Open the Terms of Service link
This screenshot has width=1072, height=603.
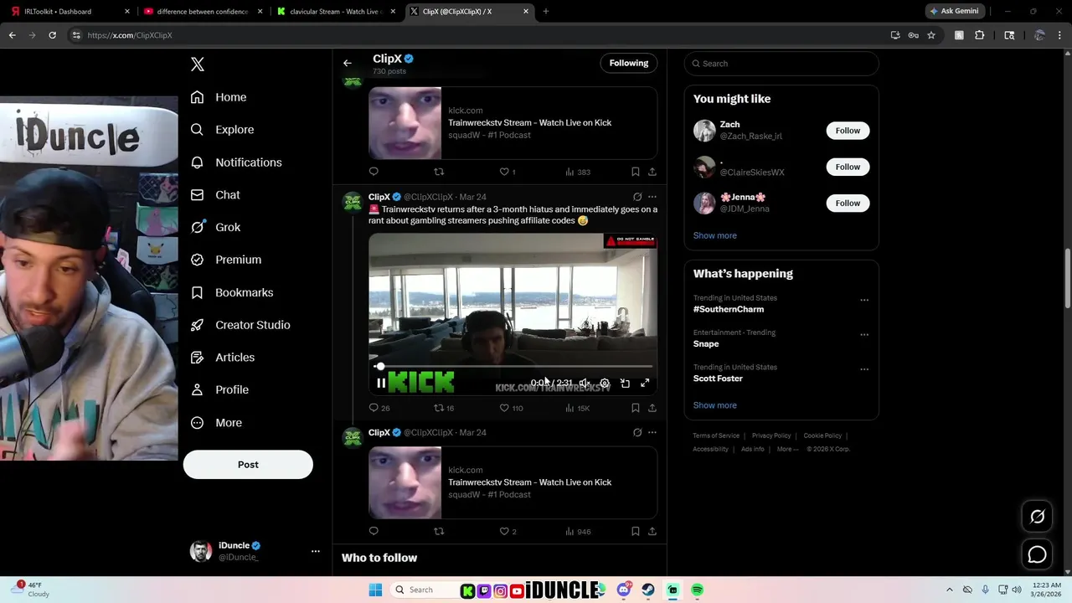click(x=716, y=435)
